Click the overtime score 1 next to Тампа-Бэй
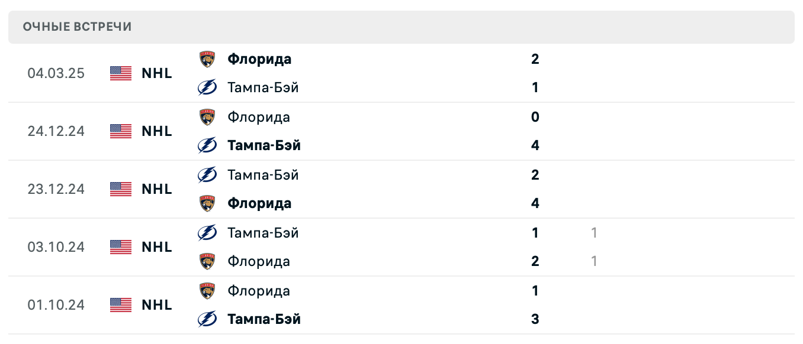 pyautogui.click(x=594, y=232)
